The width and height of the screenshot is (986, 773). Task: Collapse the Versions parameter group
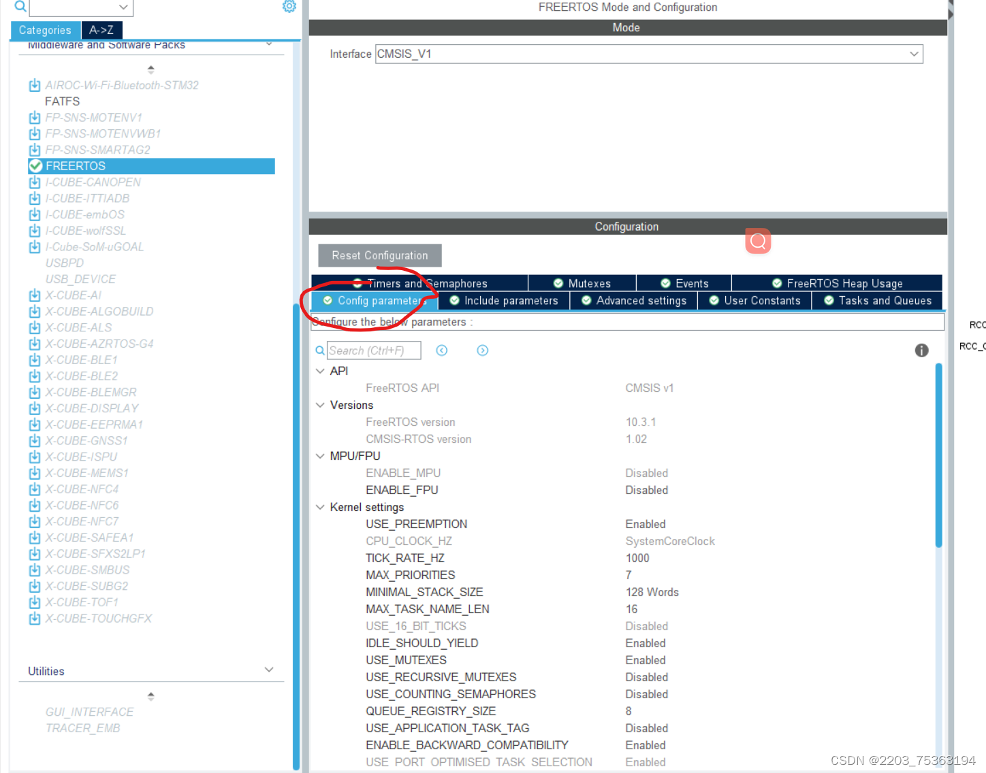click(320, 405)
